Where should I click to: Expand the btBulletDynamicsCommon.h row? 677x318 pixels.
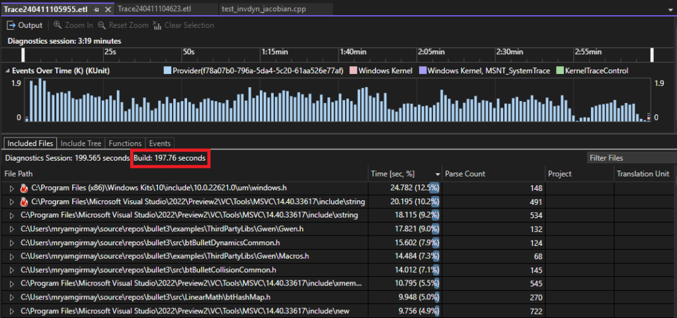tap(11, 242)
